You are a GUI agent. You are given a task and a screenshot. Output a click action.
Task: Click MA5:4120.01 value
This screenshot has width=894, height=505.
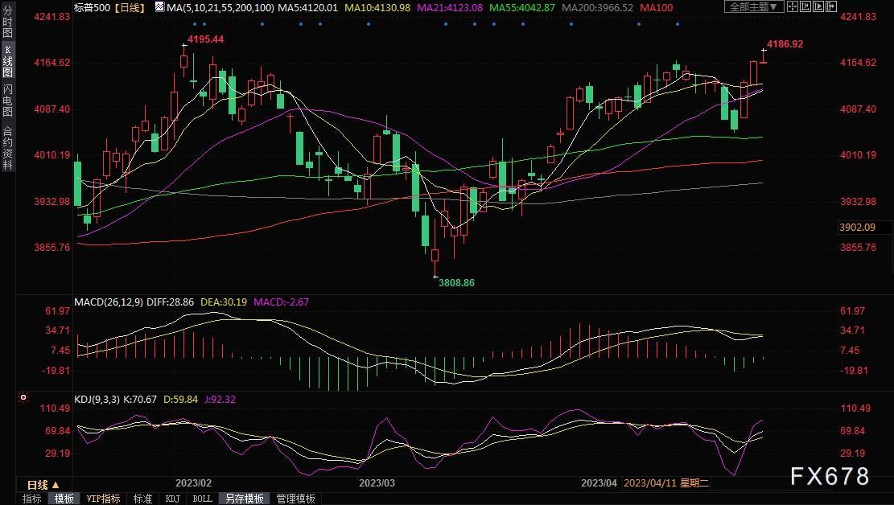(x=307, y=7)
